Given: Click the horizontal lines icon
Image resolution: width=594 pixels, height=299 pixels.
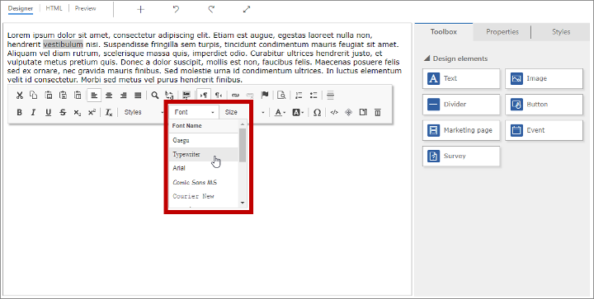Looking at the screenshot, I should [x=330, y=96].
